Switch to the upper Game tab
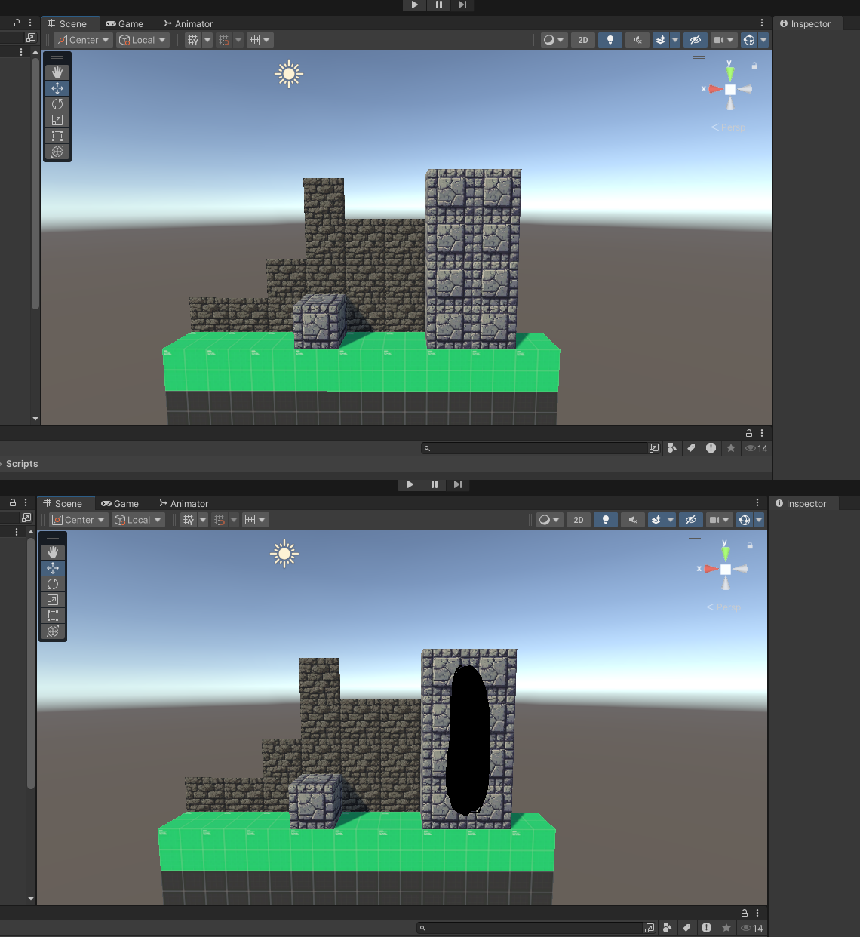This screenshot has width=860, height=937. click(124, 24)
